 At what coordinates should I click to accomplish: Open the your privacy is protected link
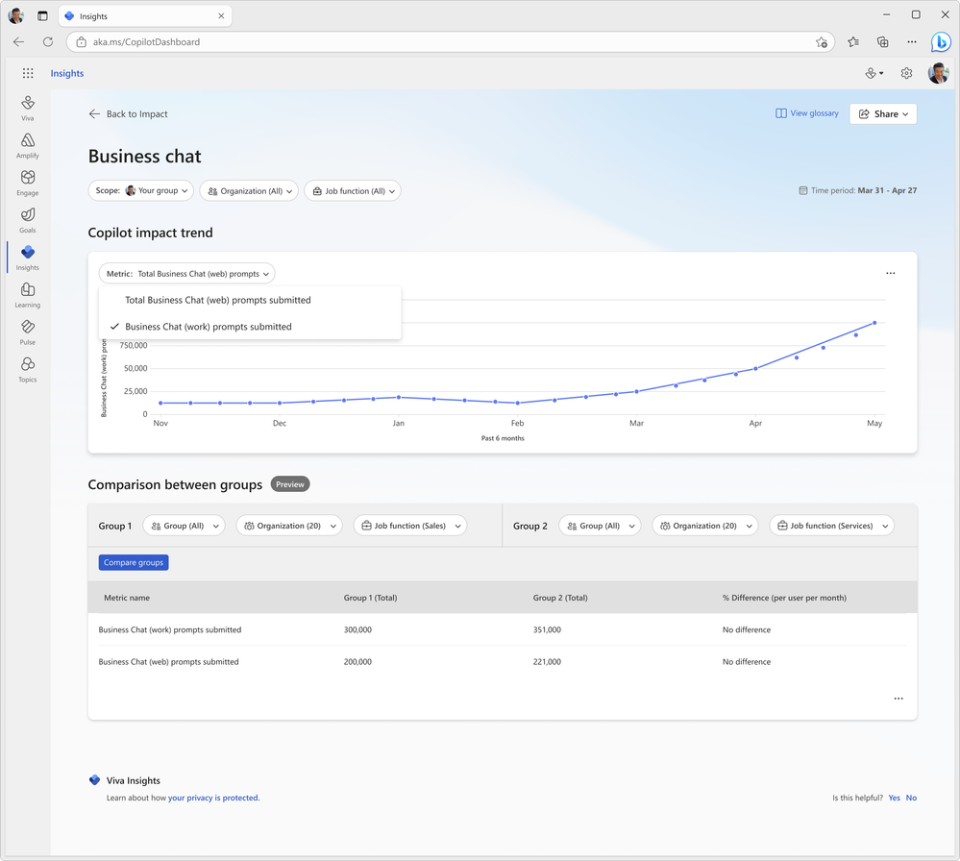213,798
